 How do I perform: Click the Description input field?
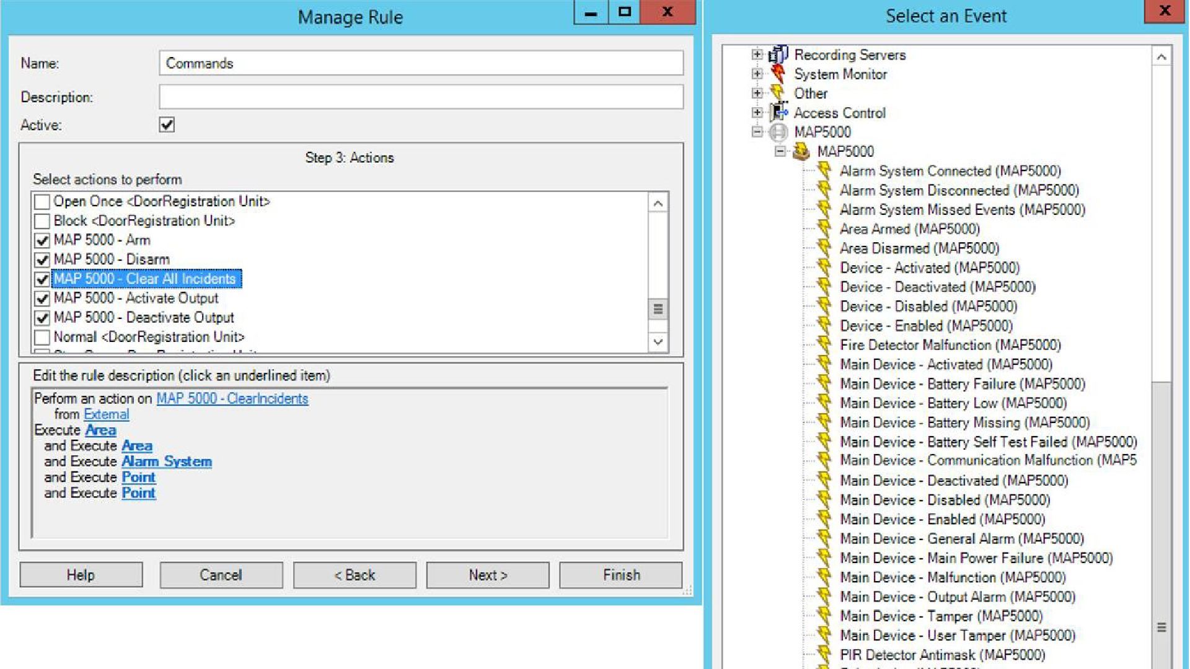[x=421, y=97]
